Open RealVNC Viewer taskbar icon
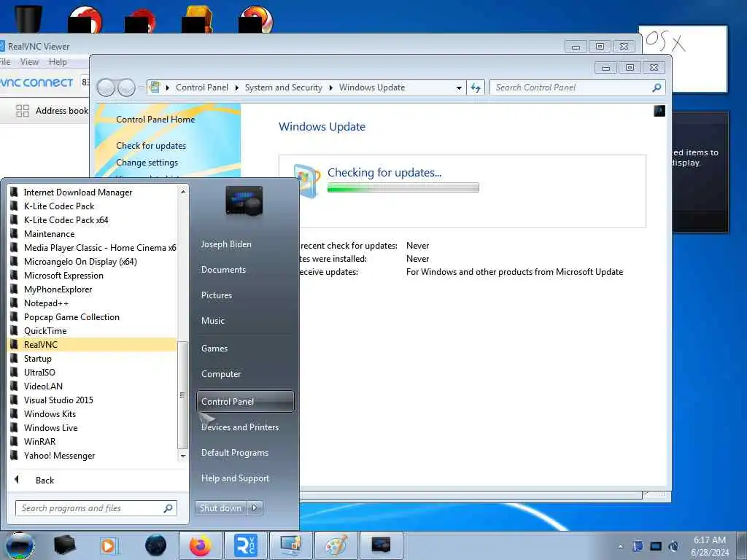The height and width of the screenshot is (560, 747). [x=245, y=545]
